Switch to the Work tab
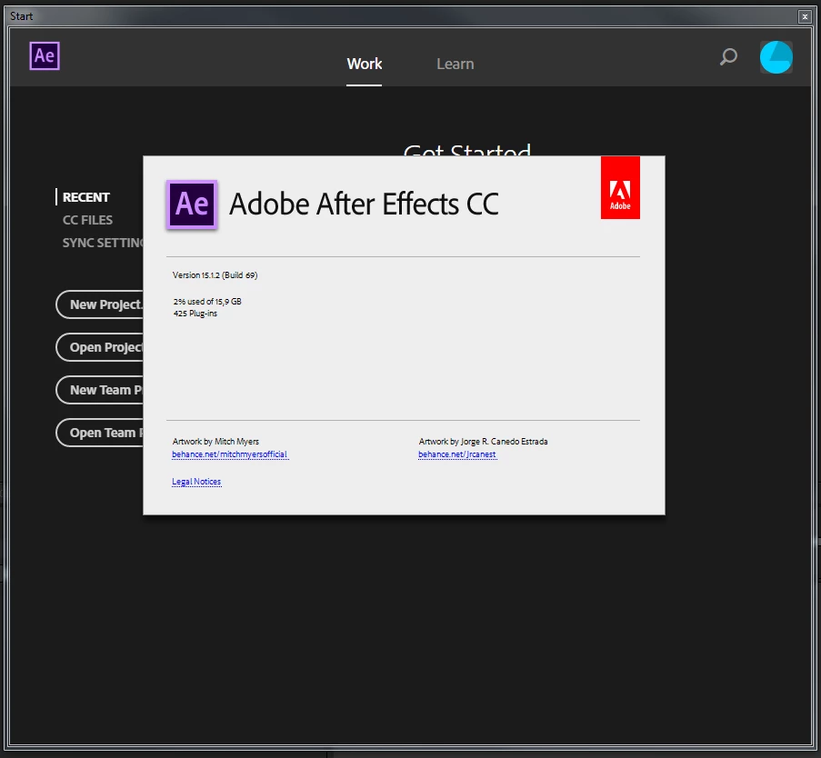 point(364,64)
